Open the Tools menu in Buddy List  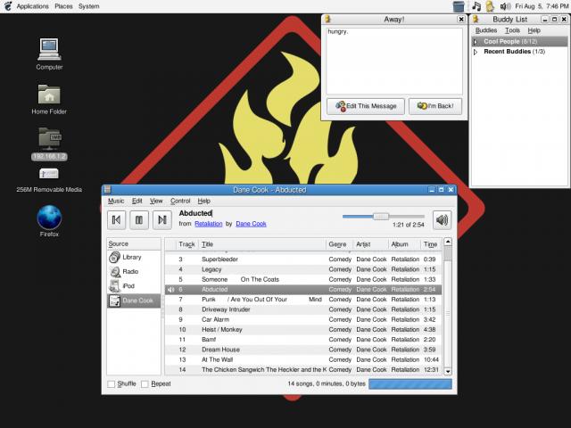[512, 30]
